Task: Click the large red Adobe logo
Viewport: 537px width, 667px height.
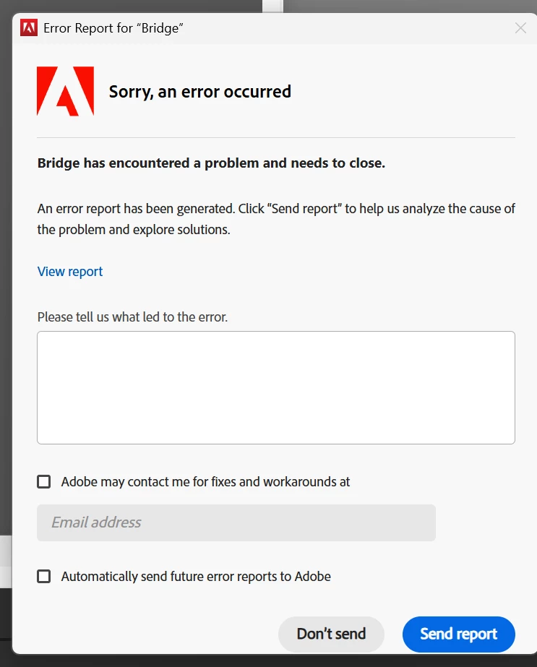Action: pyautogui.click(x=66, y=91)
